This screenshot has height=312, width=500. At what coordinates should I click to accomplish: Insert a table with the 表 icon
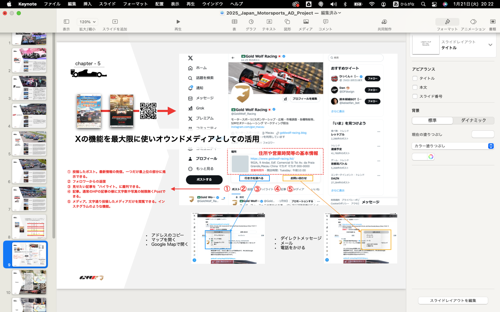234,22
